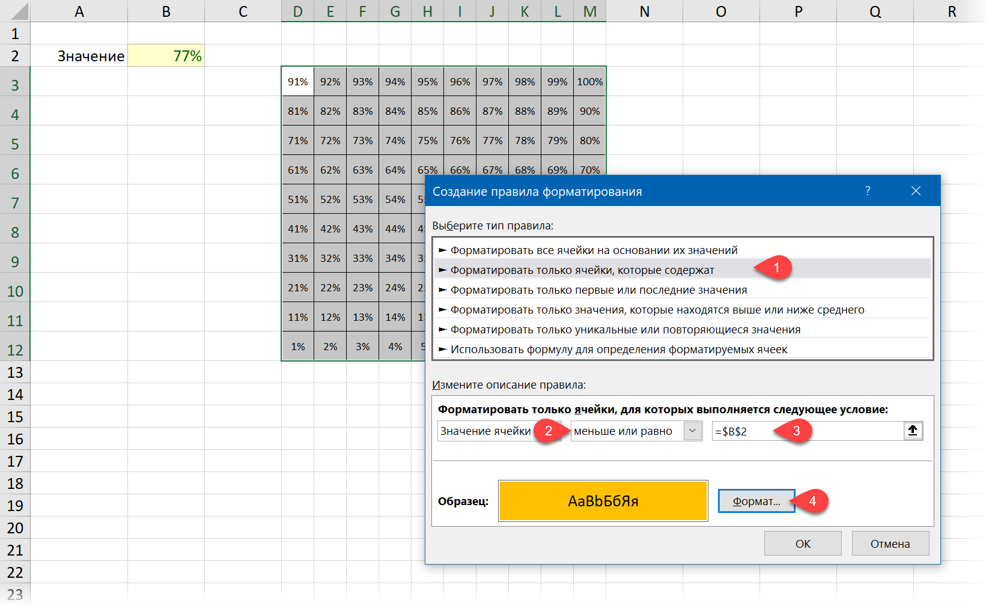This screenshot has width=989, height=606.
Task: Select 'Использовать формулу' rule type
Action: (683, 349)
